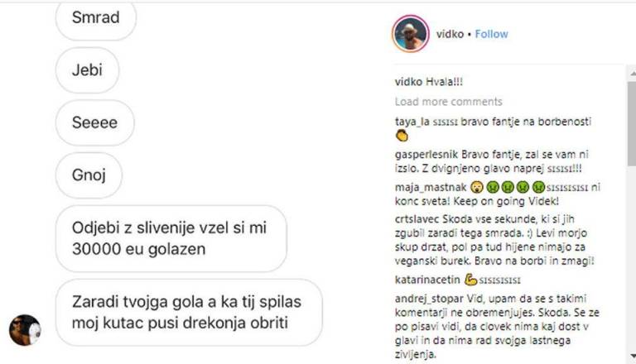Select the "Odjebi z slivenije" message bubble
The width and height of the screenshot is (636, 364).
pyautogui.click(x=171, y=238)
